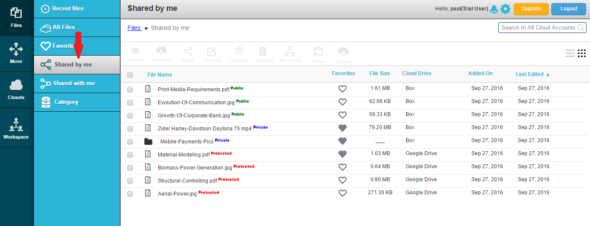The width and height of the screenshot is (590, 226).
Task: Open the Workspace section in left rail
Action: point(16,129)
